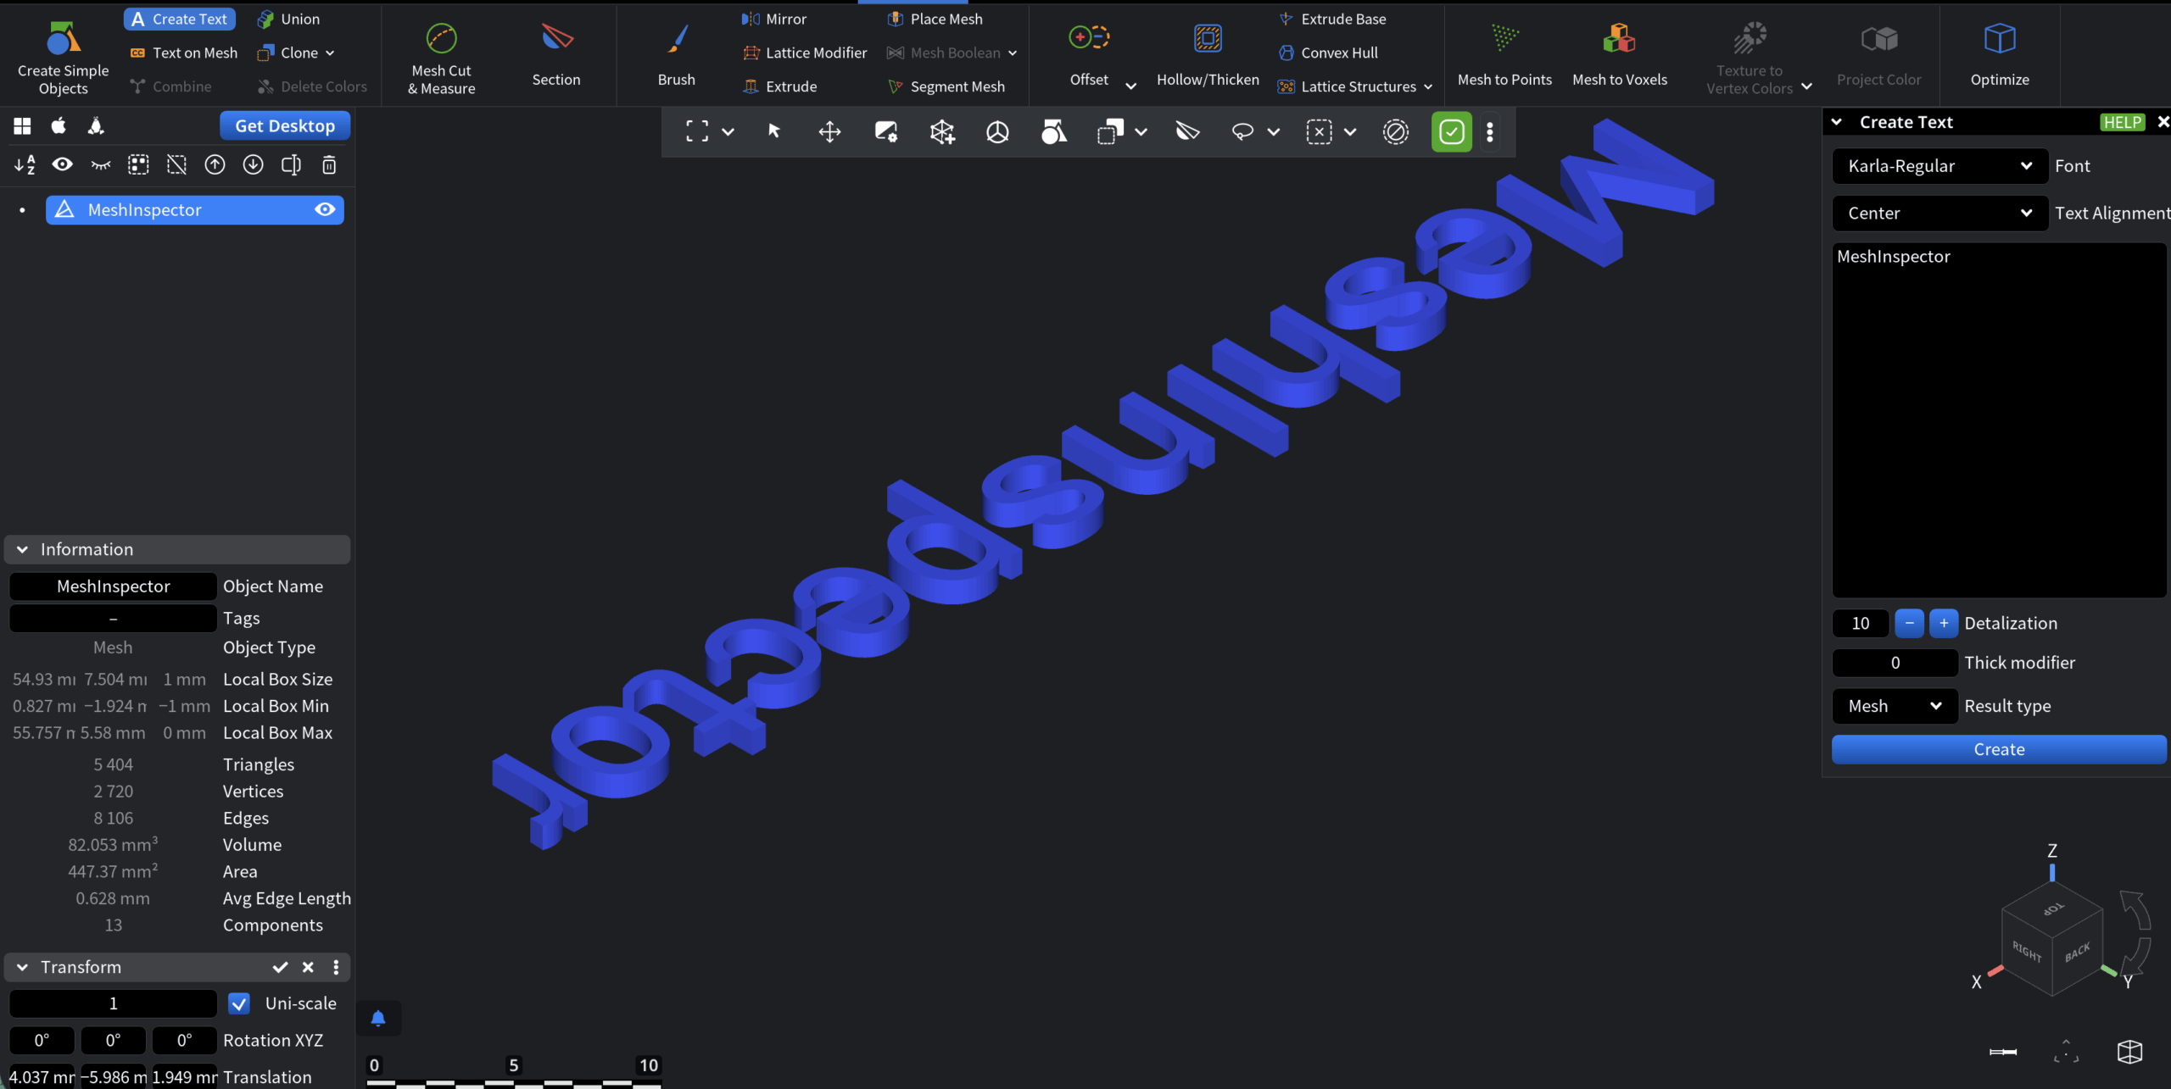Screen dimensions: 2171x1089
Task: Open the Result type dropdown showing Mesh
Action: click(x=1894, y=706)
